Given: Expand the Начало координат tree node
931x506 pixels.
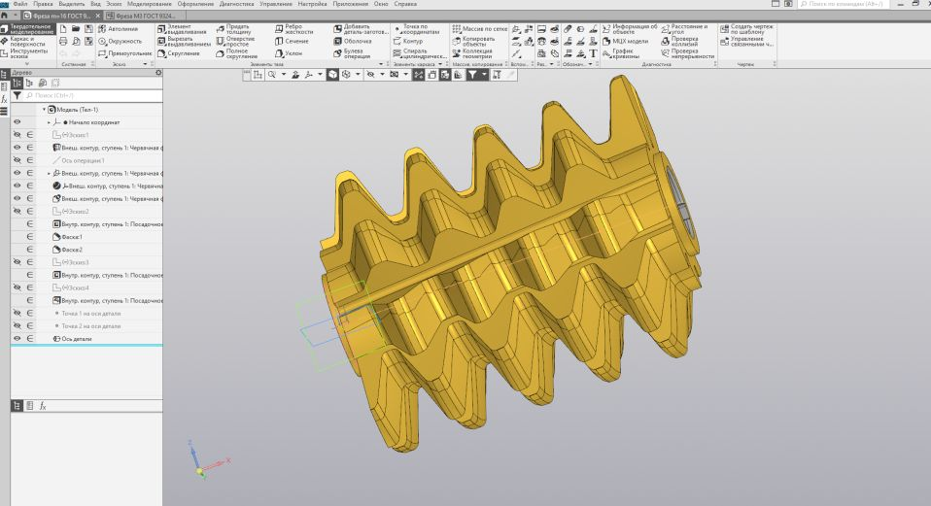Looking at the screenshot, I should [x=49, y=122].
